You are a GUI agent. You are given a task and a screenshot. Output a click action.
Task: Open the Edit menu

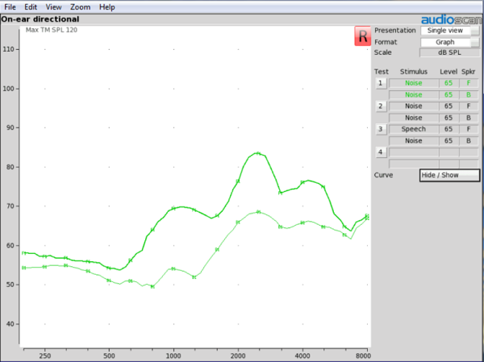(x=31, y=6)
